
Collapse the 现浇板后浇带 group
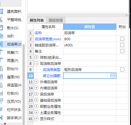click(x=36, y=63)
